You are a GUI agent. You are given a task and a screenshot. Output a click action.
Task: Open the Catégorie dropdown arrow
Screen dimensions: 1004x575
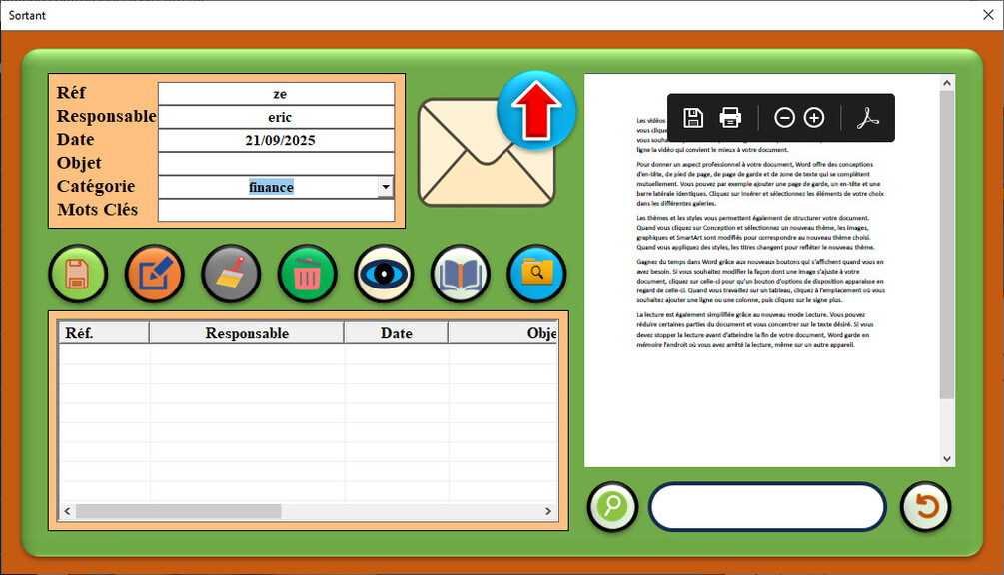[x=385, y=187]
